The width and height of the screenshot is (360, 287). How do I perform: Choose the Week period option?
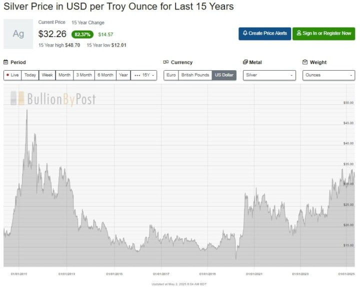47,75
